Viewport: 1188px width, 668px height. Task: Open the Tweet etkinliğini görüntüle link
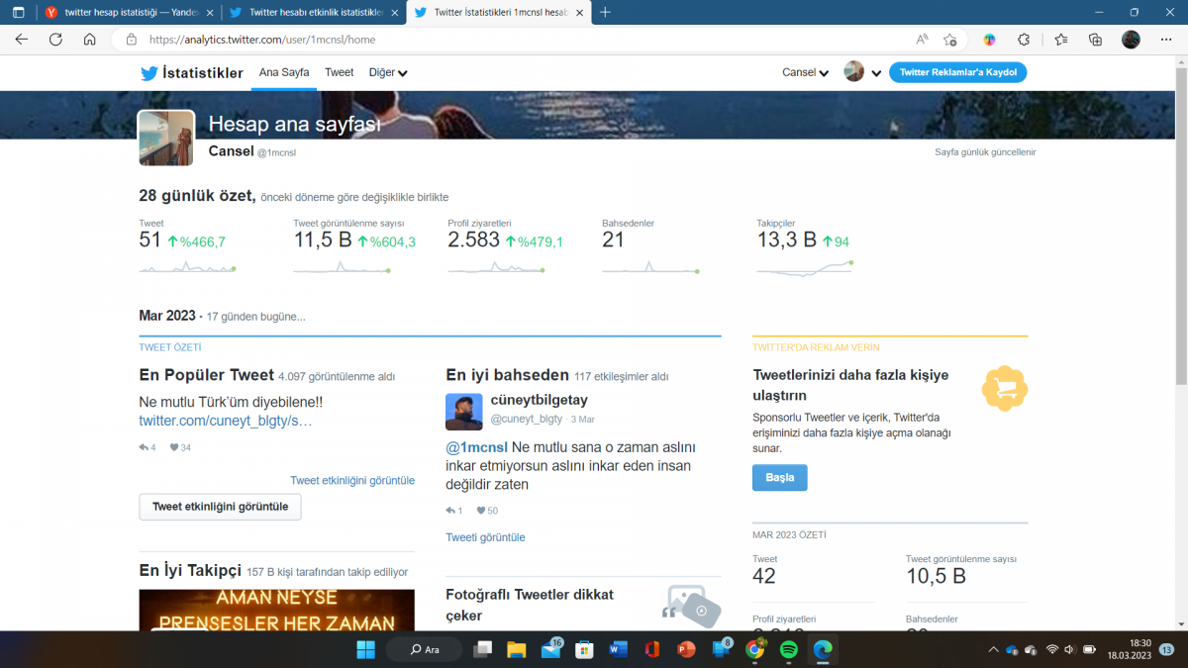pos(352,480)
